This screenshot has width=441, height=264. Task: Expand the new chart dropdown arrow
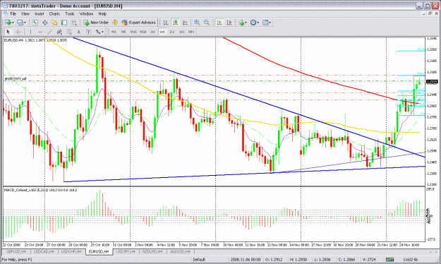tap(13, 23)
